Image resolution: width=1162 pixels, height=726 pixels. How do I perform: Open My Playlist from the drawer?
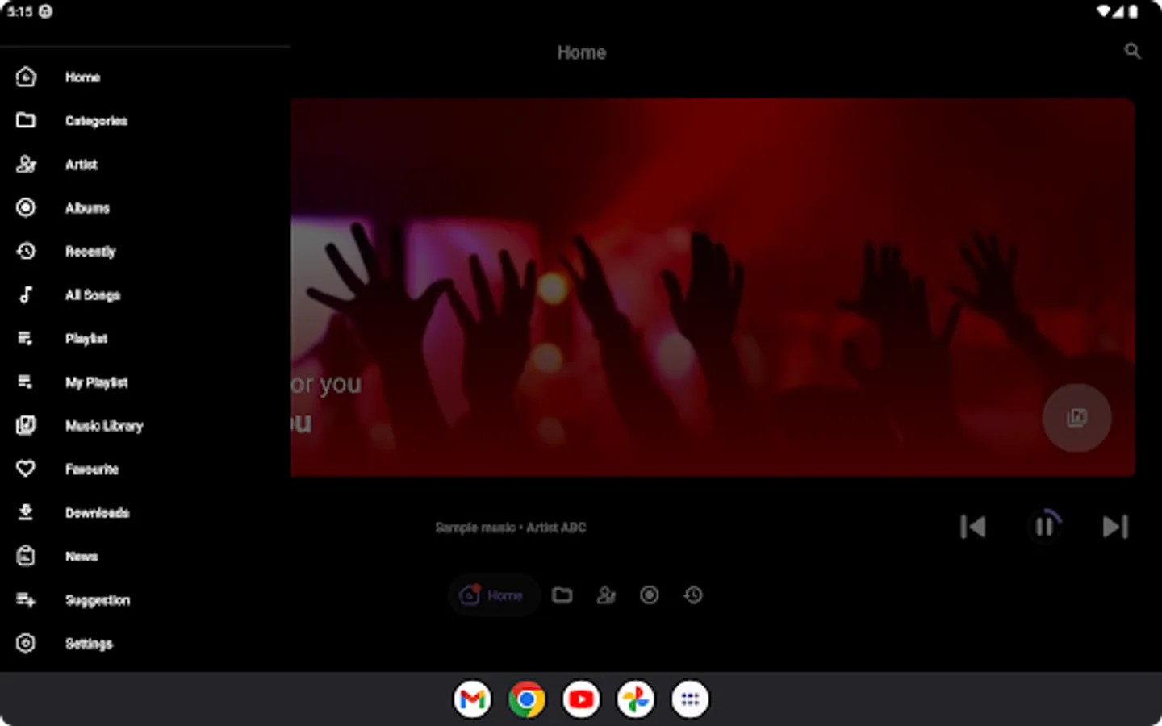coord(145,382)
